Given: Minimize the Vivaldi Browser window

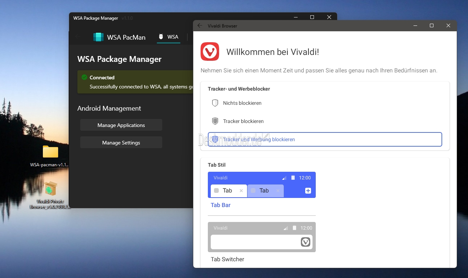Looking at the screenshot, I should [415, 25].
